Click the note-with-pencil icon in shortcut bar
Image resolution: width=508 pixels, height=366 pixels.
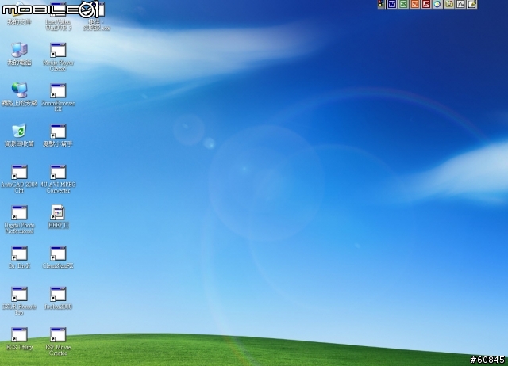pyautogui.click(x=471, y=4)
